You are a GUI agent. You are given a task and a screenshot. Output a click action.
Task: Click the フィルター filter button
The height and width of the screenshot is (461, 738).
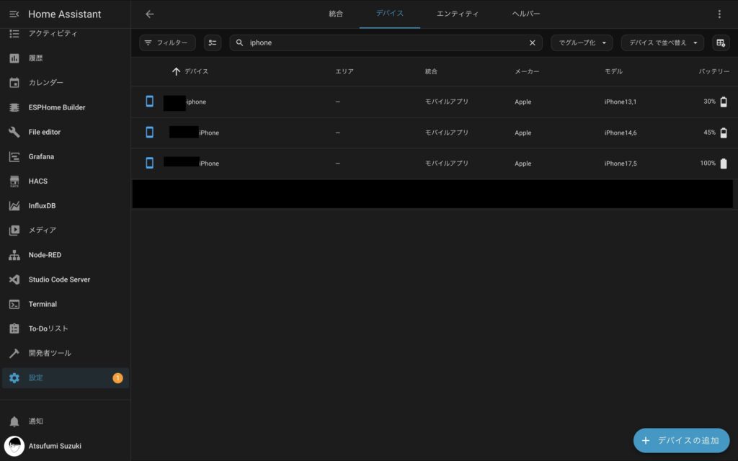[167, 43]
